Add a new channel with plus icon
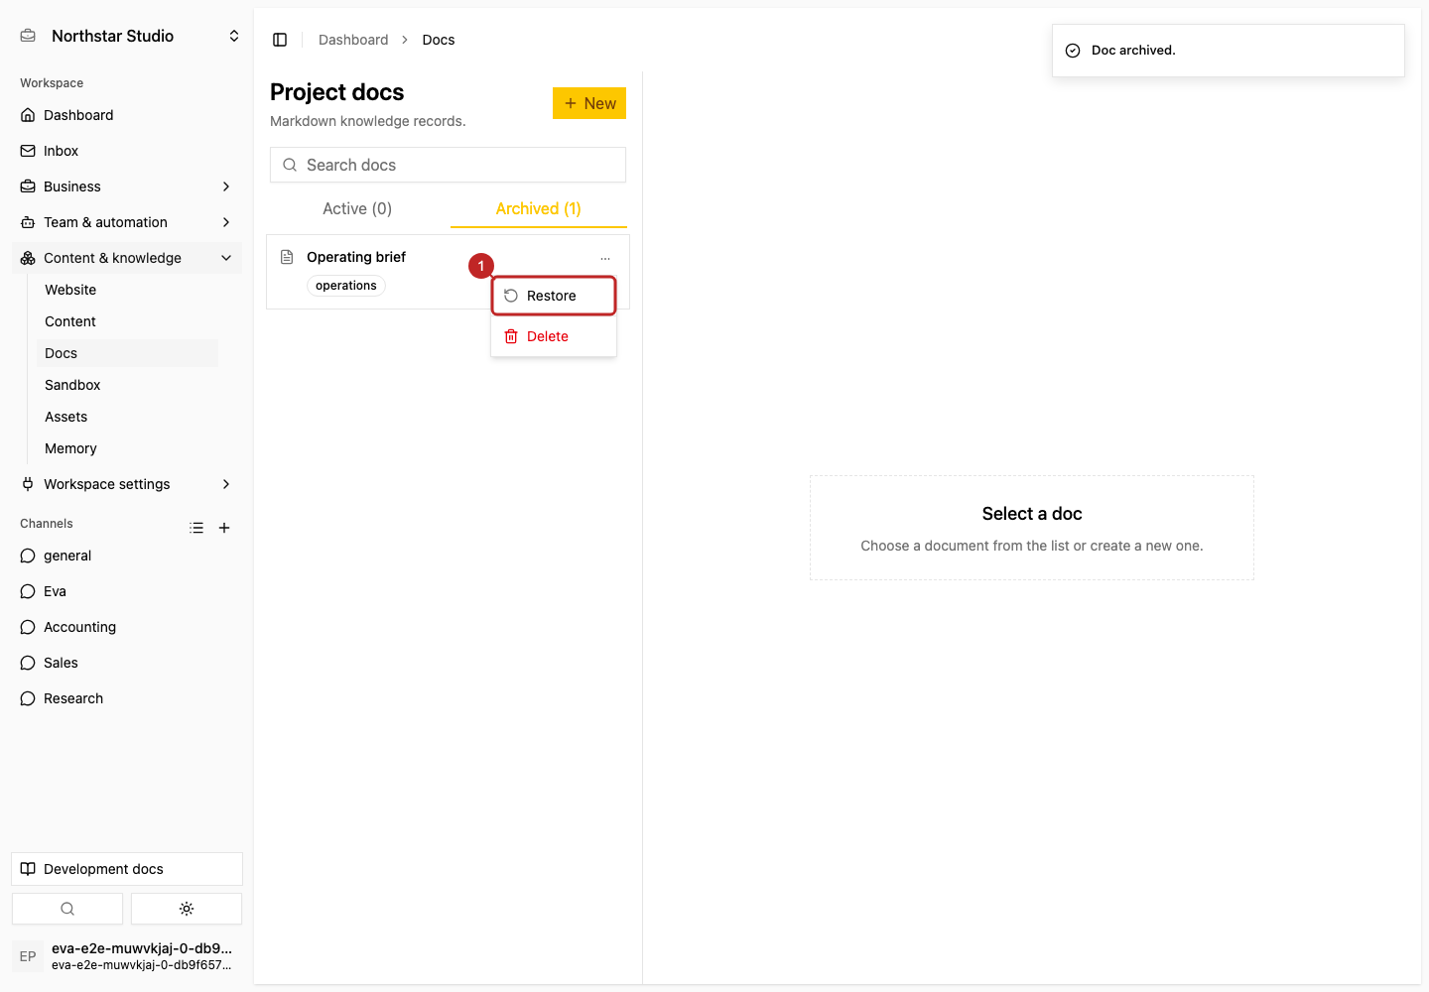The image size is (1429, 992). [x=224, y=528]
